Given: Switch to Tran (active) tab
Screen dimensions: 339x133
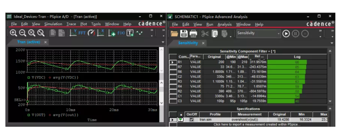Looking at the screenshot, I should [28, 42].
